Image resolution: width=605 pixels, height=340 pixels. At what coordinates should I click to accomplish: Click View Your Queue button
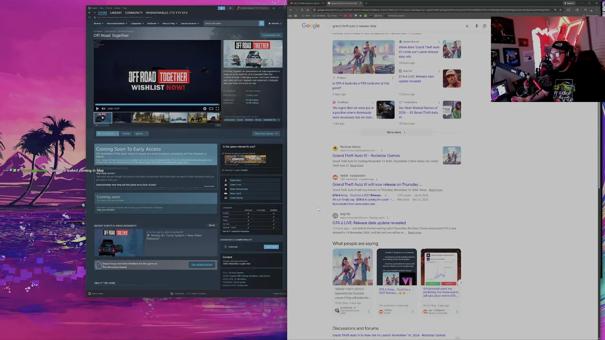(x=265, y=134)
